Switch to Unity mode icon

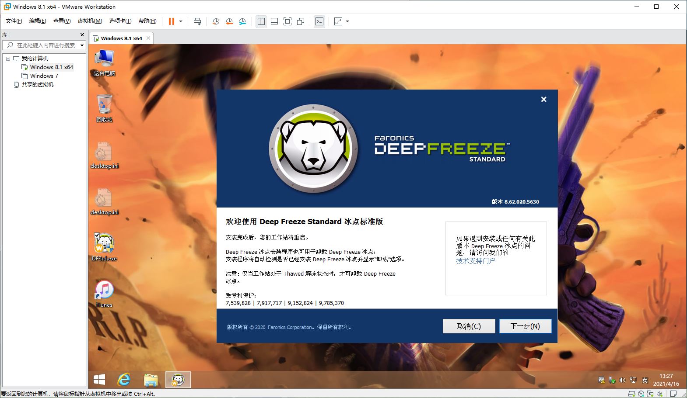tap(301, 21)
